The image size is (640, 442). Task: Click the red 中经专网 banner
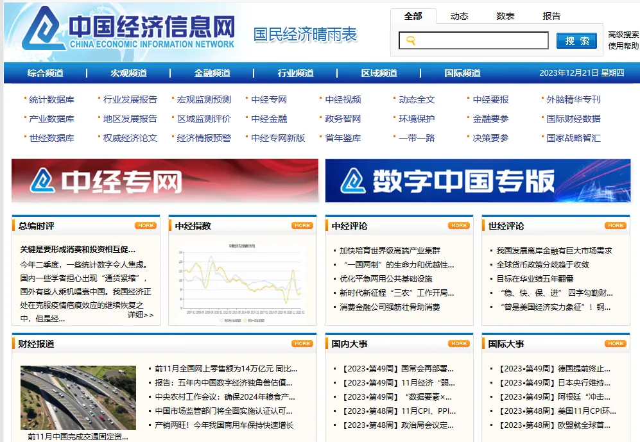pyautogui.click(x=165, y=181)
